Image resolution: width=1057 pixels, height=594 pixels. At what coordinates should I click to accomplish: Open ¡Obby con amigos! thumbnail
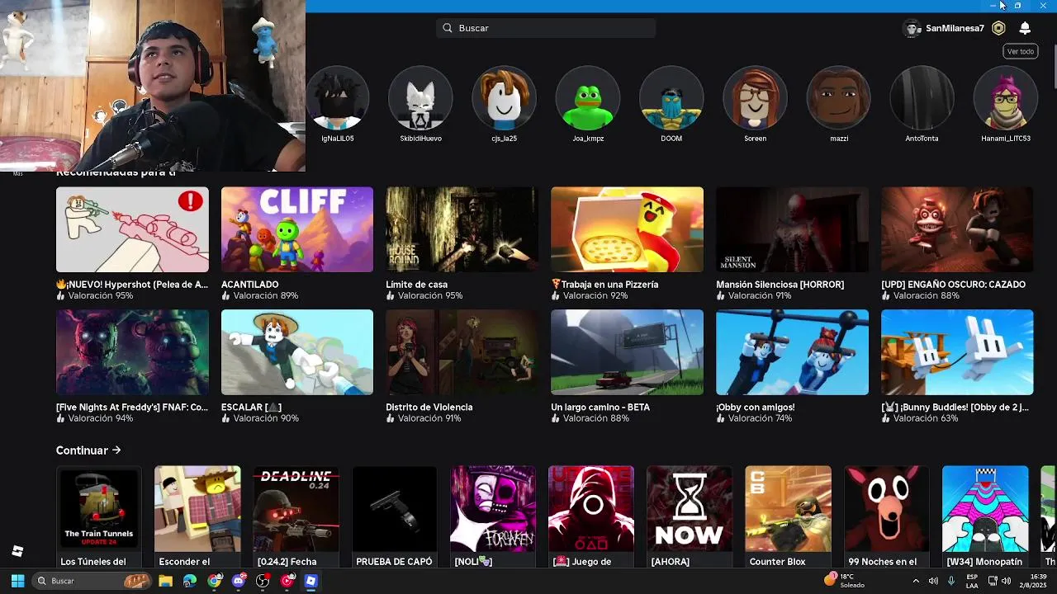(x=792, y=352)
